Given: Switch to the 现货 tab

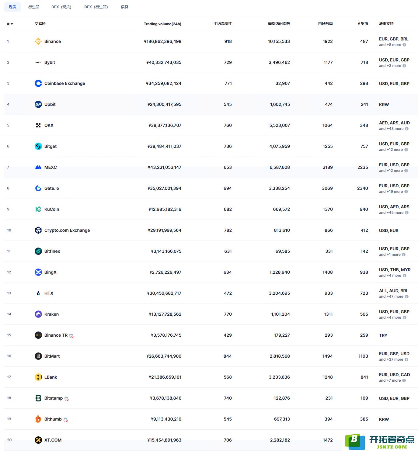Looking at the screenshot, I should (x=12, y=7).
